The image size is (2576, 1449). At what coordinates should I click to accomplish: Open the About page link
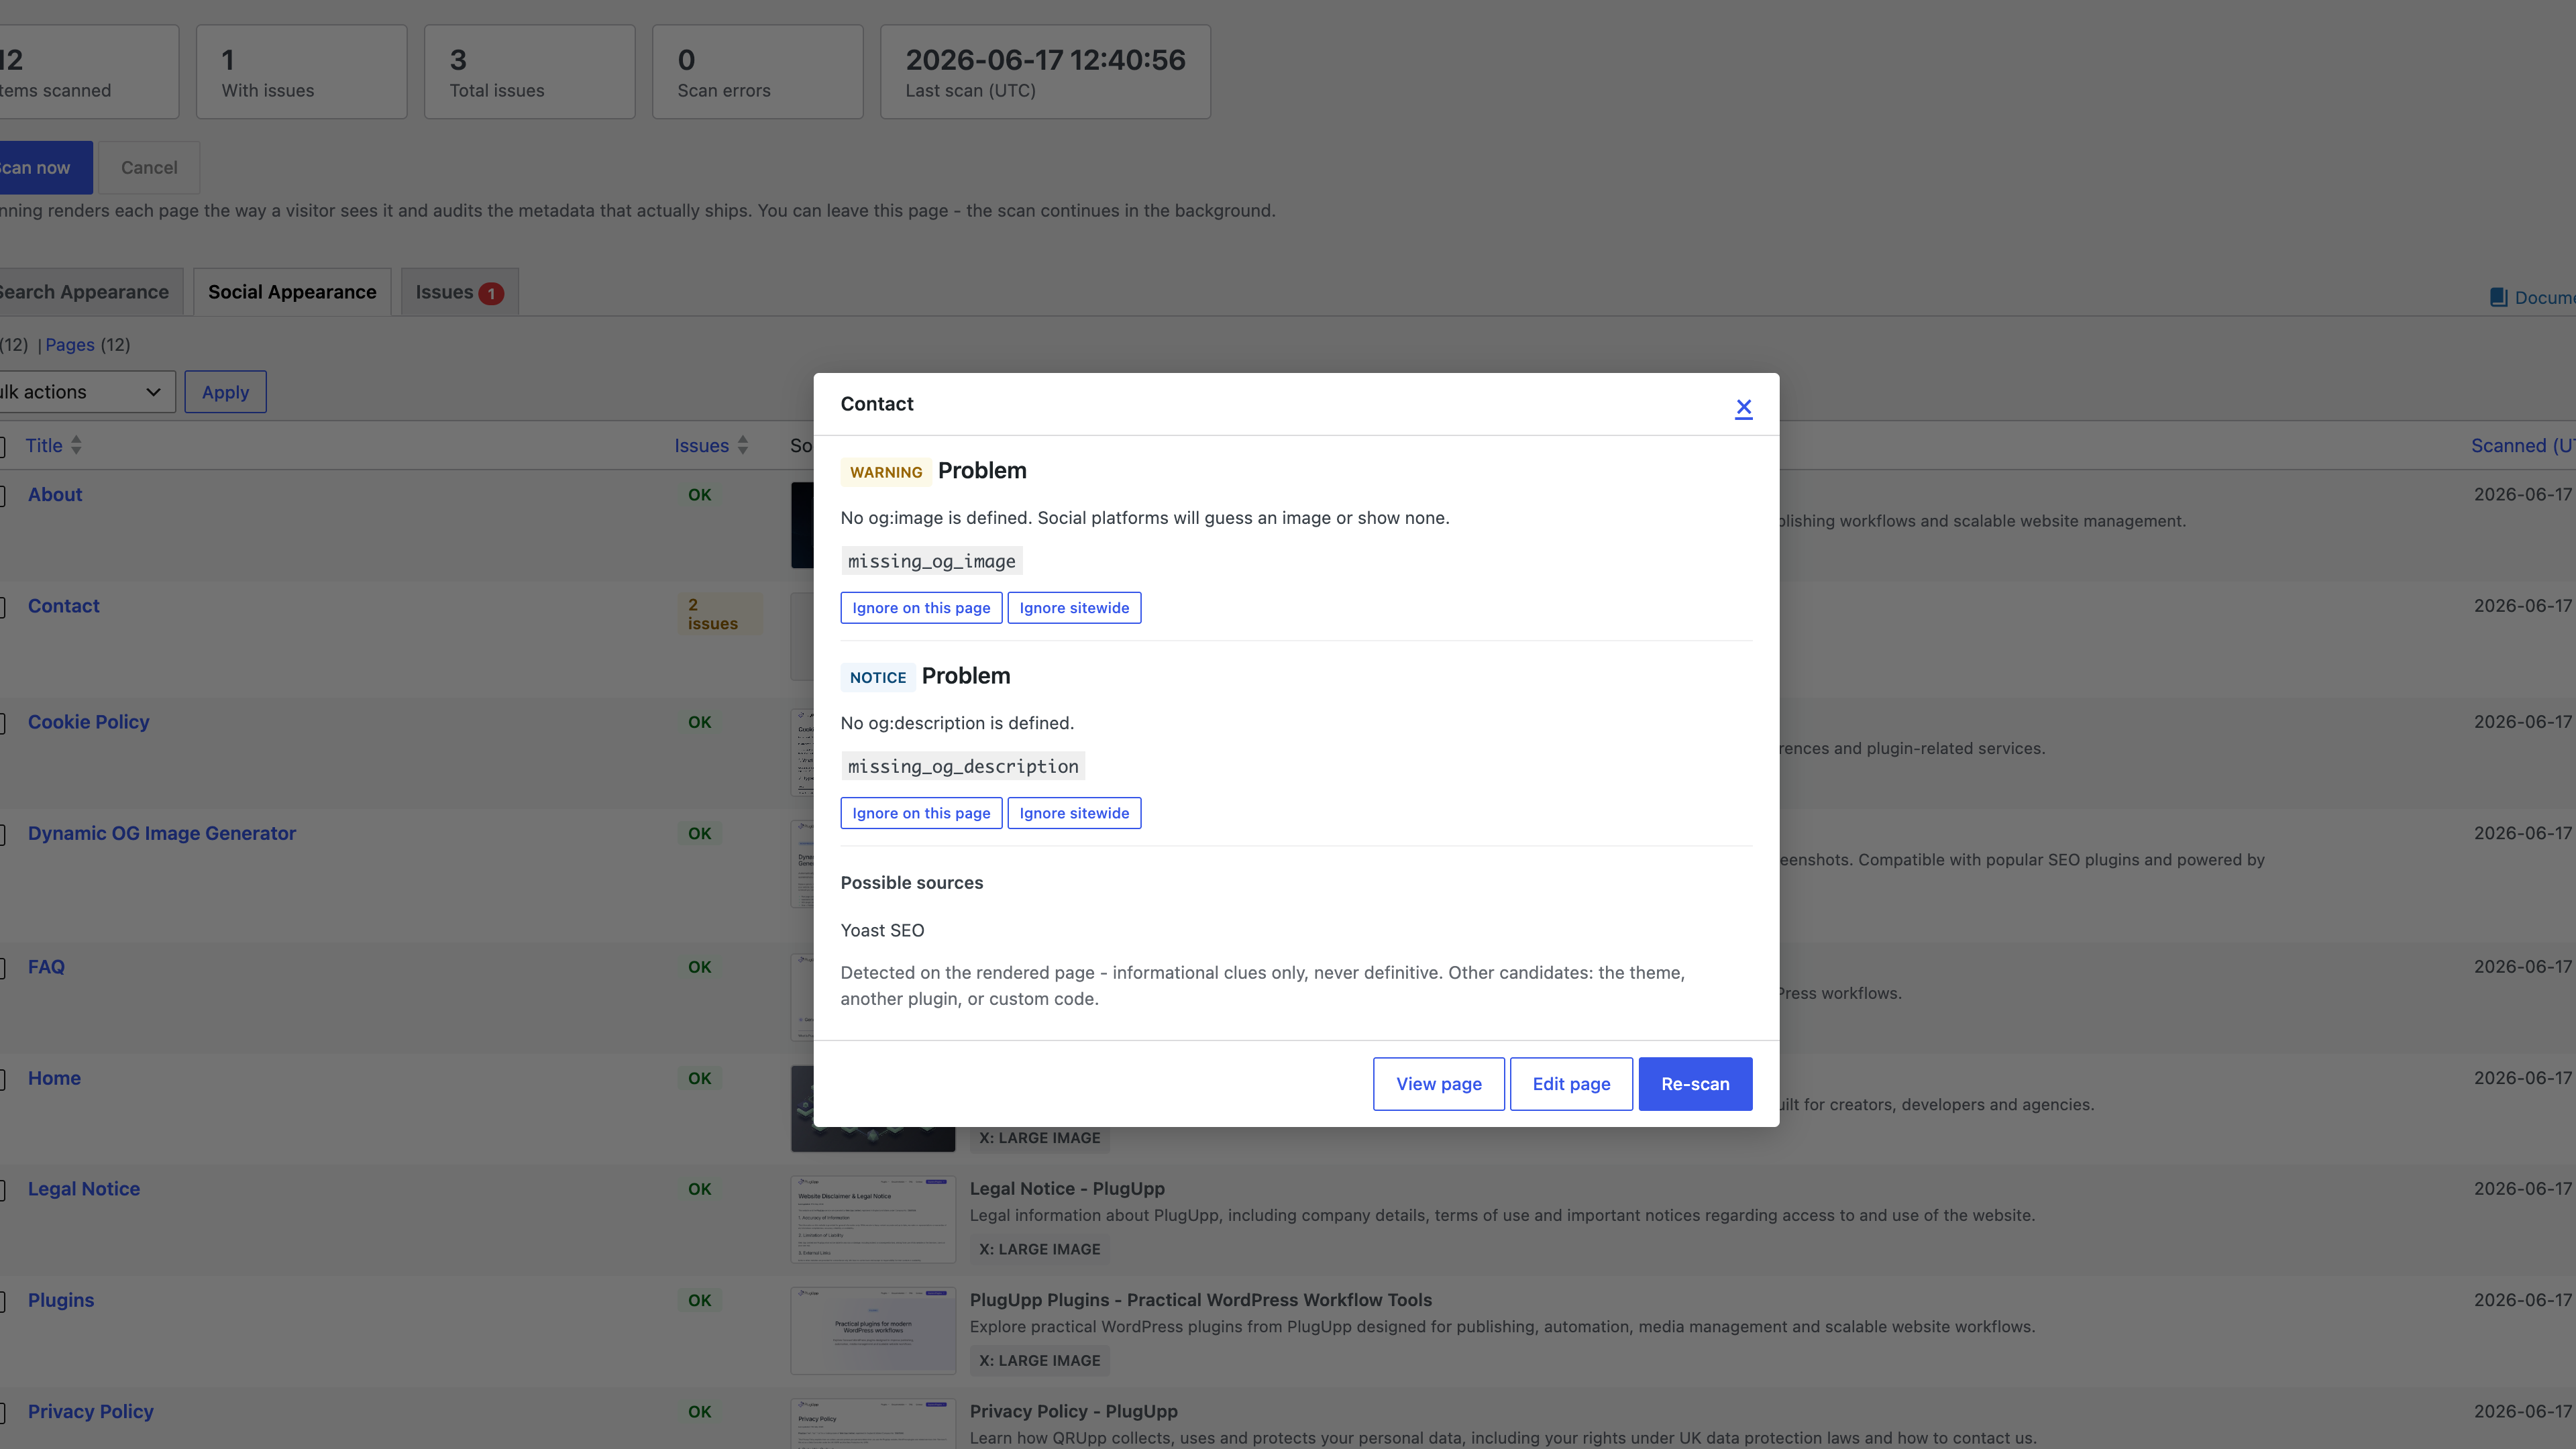tap(55, 495)
